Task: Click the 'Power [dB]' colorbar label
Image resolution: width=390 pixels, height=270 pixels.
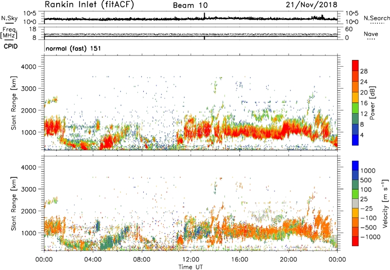Action: (372, 103)
